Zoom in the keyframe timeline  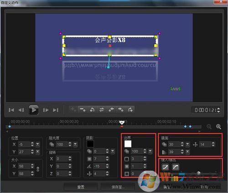pos(218,126)
